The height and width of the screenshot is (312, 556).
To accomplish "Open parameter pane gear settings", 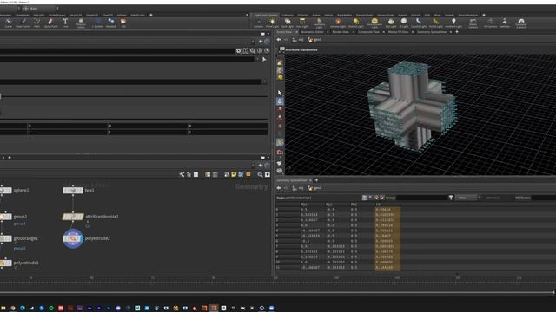I will (x=238, y=51).
